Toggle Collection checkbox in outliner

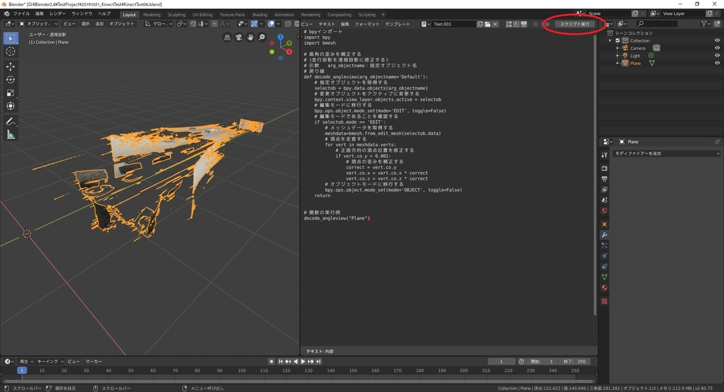[618, 40]
